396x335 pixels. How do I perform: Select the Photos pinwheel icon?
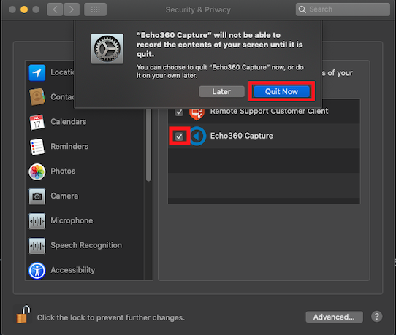click(37, 172)
